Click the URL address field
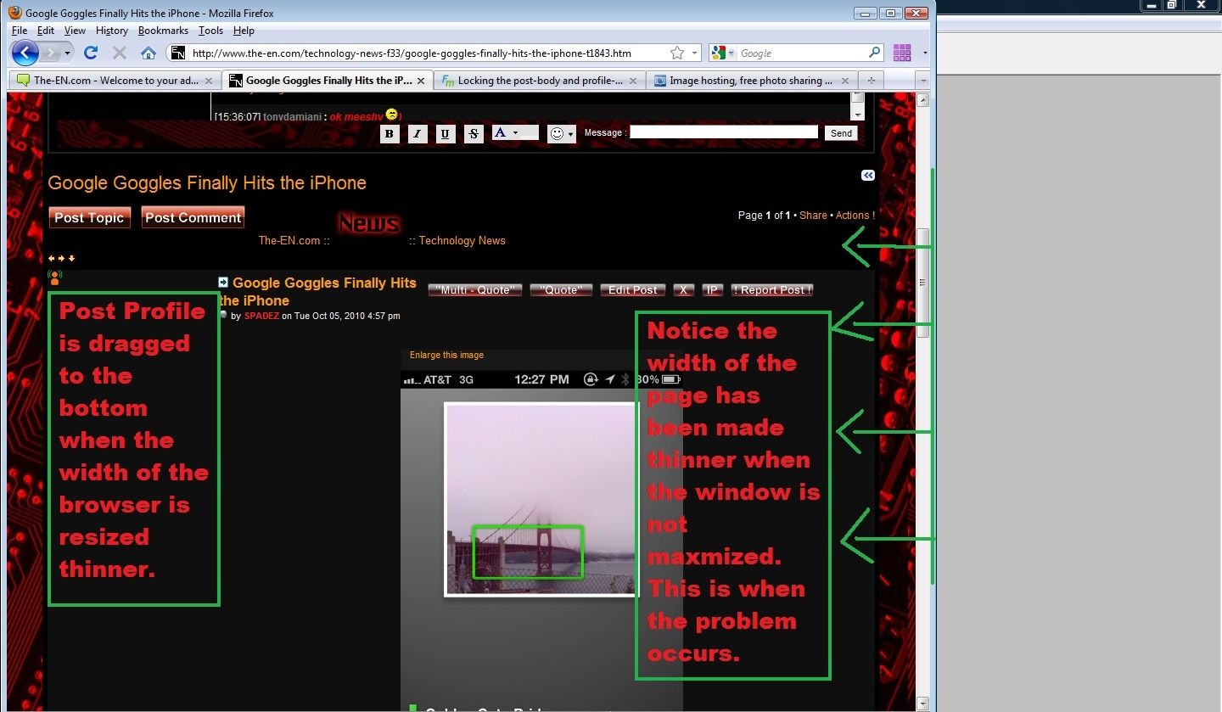Viewport: 1222px width, 712px height. [427, 53]
